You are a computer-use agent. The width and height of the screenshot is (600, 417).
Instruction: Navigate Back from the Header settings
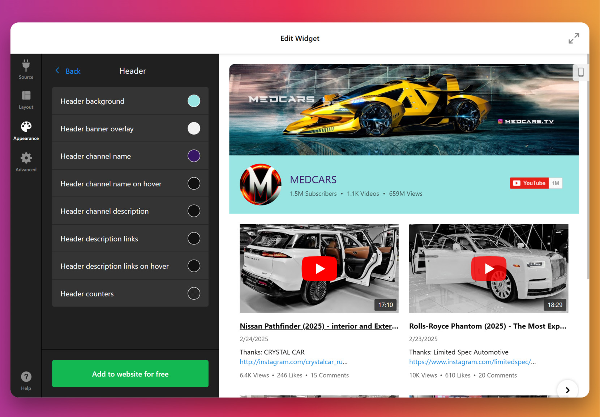(67, 71)
